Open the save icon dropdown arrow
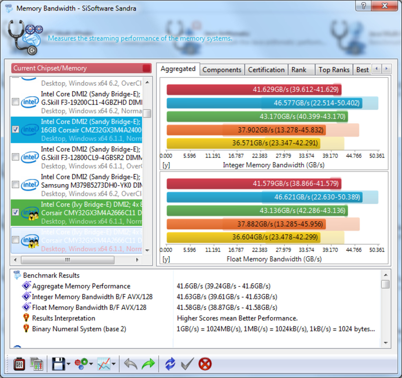 (x=68, y=364)
